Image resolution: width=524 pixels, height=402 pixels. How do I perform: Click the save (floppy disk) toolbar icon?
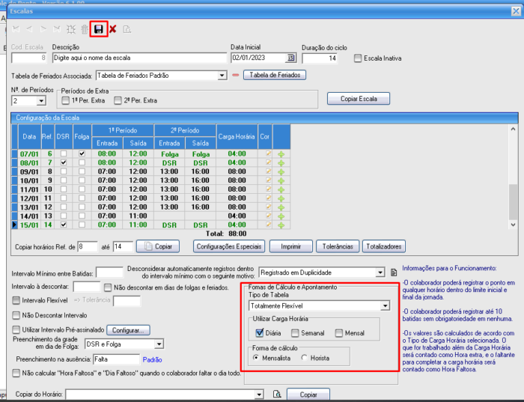pyautogui.click(x=98, y=29)
